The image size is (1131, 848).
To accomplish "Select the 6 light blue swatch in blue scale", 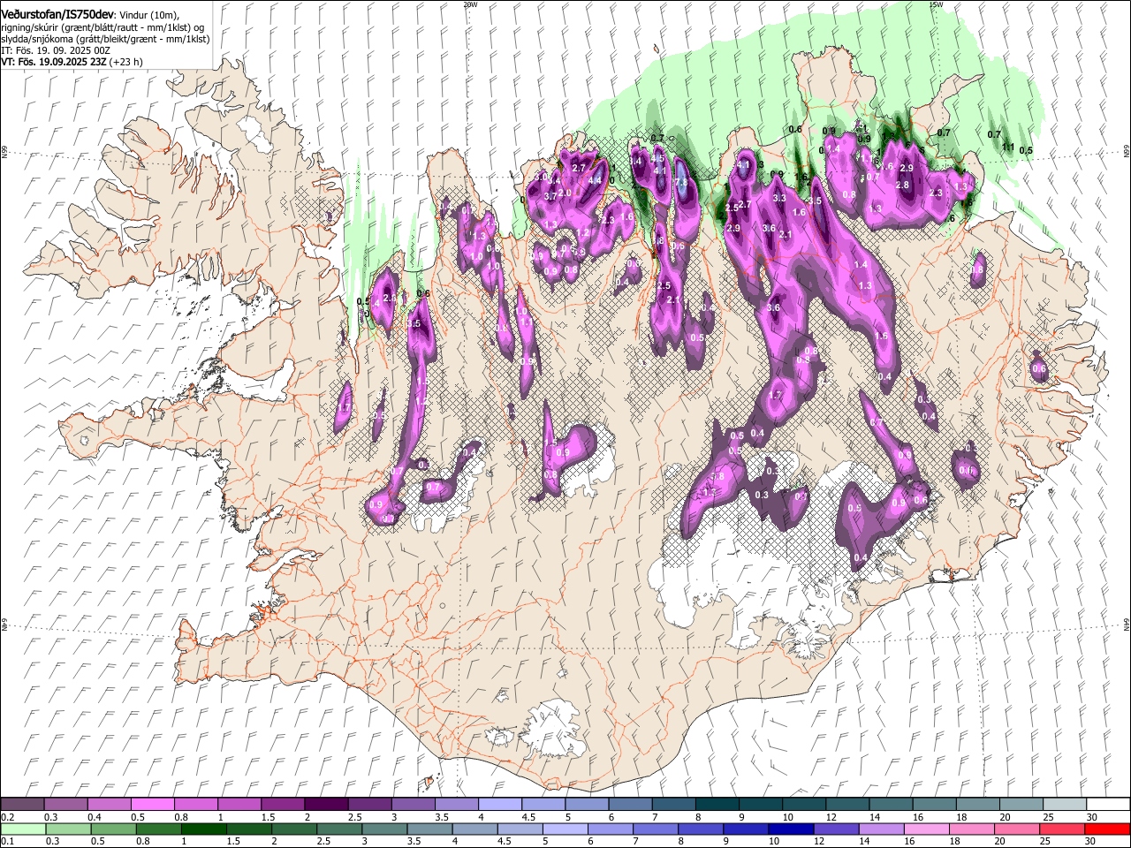I will 611,829.
